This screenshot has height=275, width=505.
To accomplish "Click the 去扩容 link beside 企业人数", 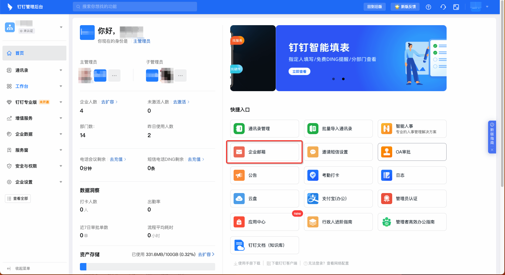I will [x=109, y=102].
